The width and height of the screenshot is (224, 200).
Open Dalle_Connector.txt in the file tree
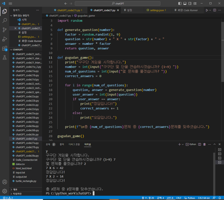point(26,160)
